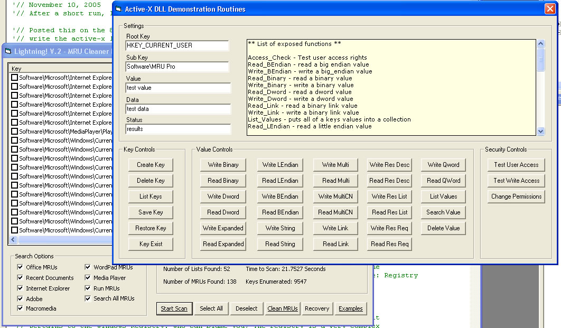Click the Create Key button
This screenshot has width=561, height=328.
(151, 165)
